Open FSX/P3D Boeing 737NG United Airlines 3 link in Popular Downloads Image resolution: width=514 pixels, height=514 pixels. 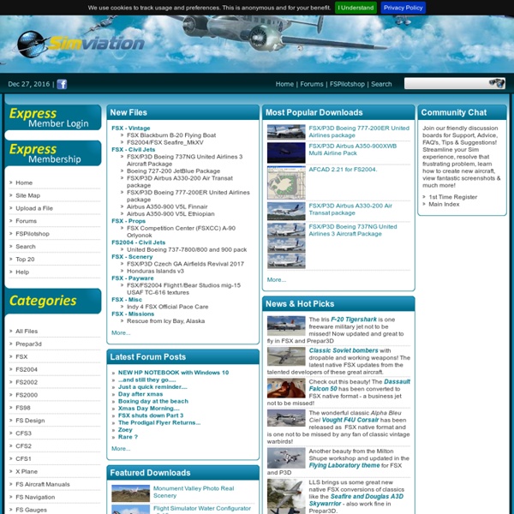click(x=353, y=230)
